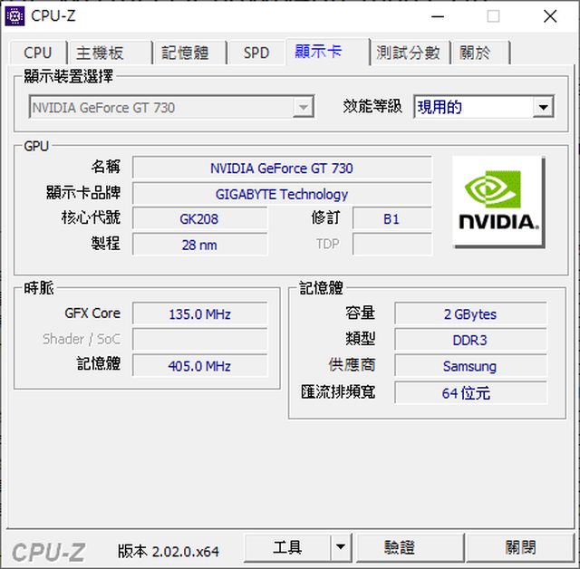Screen dimensions: 580x569
Task: Switch to the CPU tab
Action: point(38,53)
